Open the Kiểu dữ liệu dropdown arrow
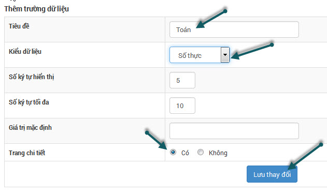Viewport: 327px width, 195px height. 225,55
